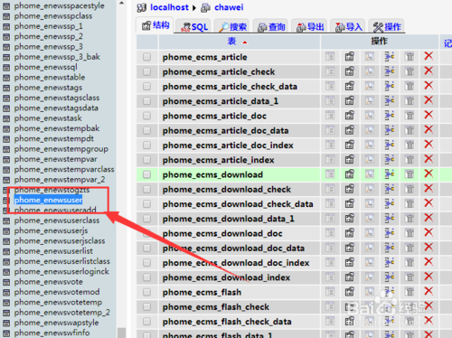The width and height of the screenshot is (452, 338).
Task: Open phome_ecms_flash_check table link
Action: [216, 307]
